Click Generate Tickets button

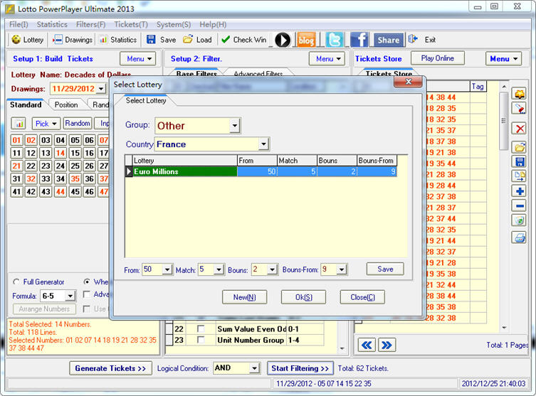110,368
